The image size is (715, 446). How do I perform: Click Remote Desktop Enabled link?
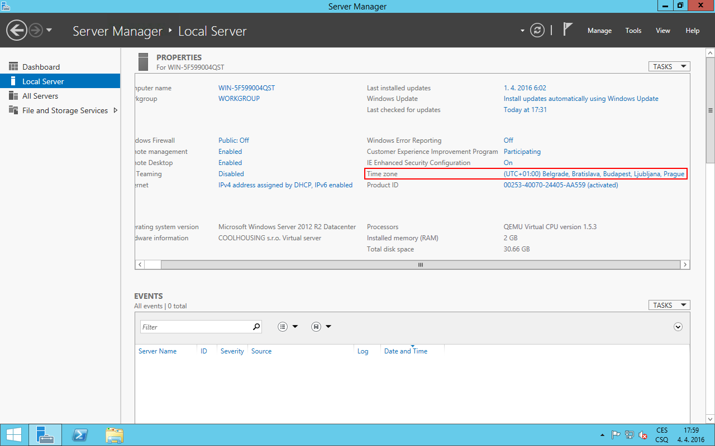coord(230,163)
